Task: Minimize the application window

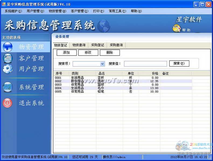Action: (196, 5)
